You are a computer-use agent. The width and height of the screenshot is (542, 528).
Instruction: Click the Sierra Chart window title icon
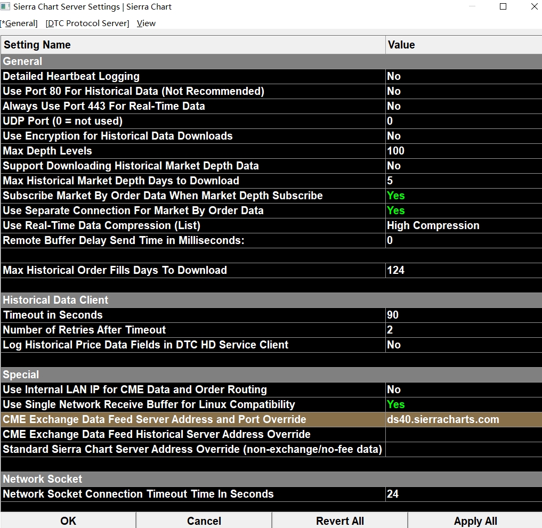tap(5, 6)
